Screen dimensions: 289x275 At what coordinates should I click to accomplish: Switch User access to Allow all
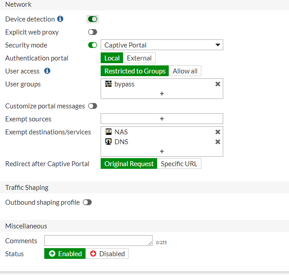point(185,71)
